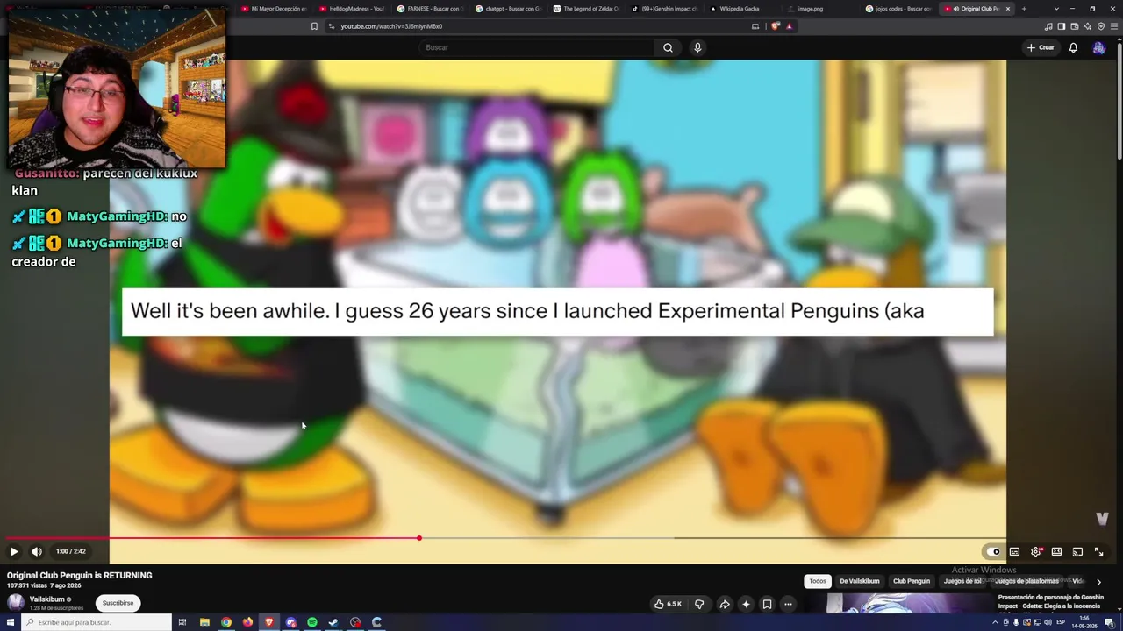Open the browser media control icon
1123x631 pixels.
point(1049,26)
